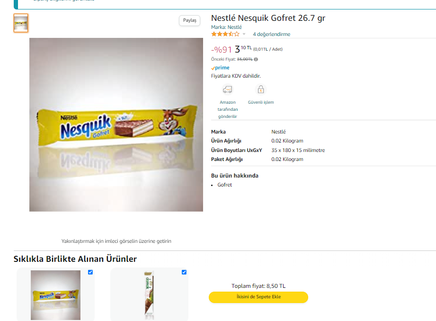
Task: Click the strikethrough 35,00TL previous price
Action: pos(245,59)
